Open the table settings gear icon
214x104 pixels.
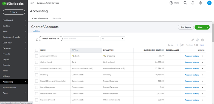tap(202, 40)
